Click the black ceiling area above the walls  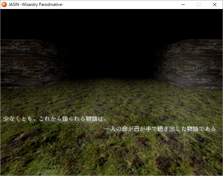[x=111, y=23]
